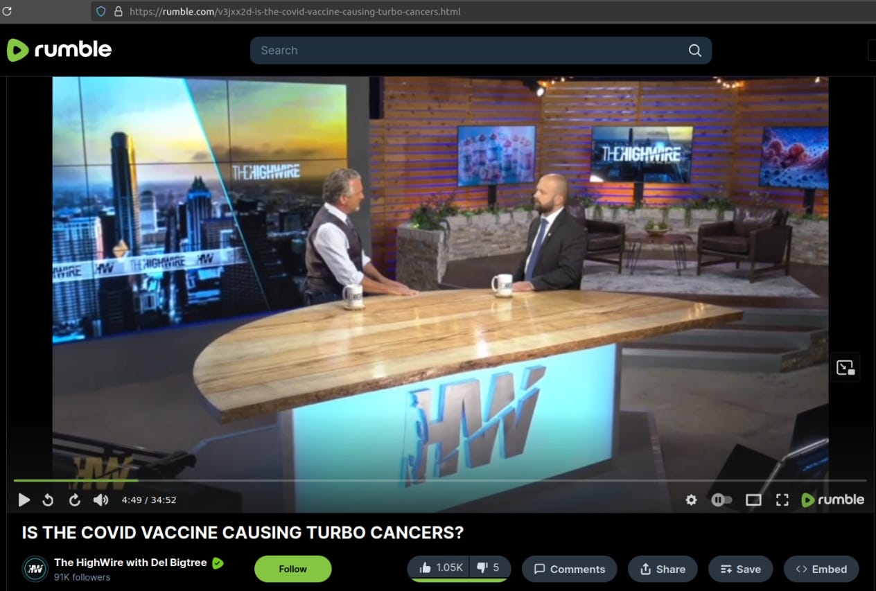Screen dimensions: 876x591
Task: Save the video to a playlist
Action: coord(741,569)
